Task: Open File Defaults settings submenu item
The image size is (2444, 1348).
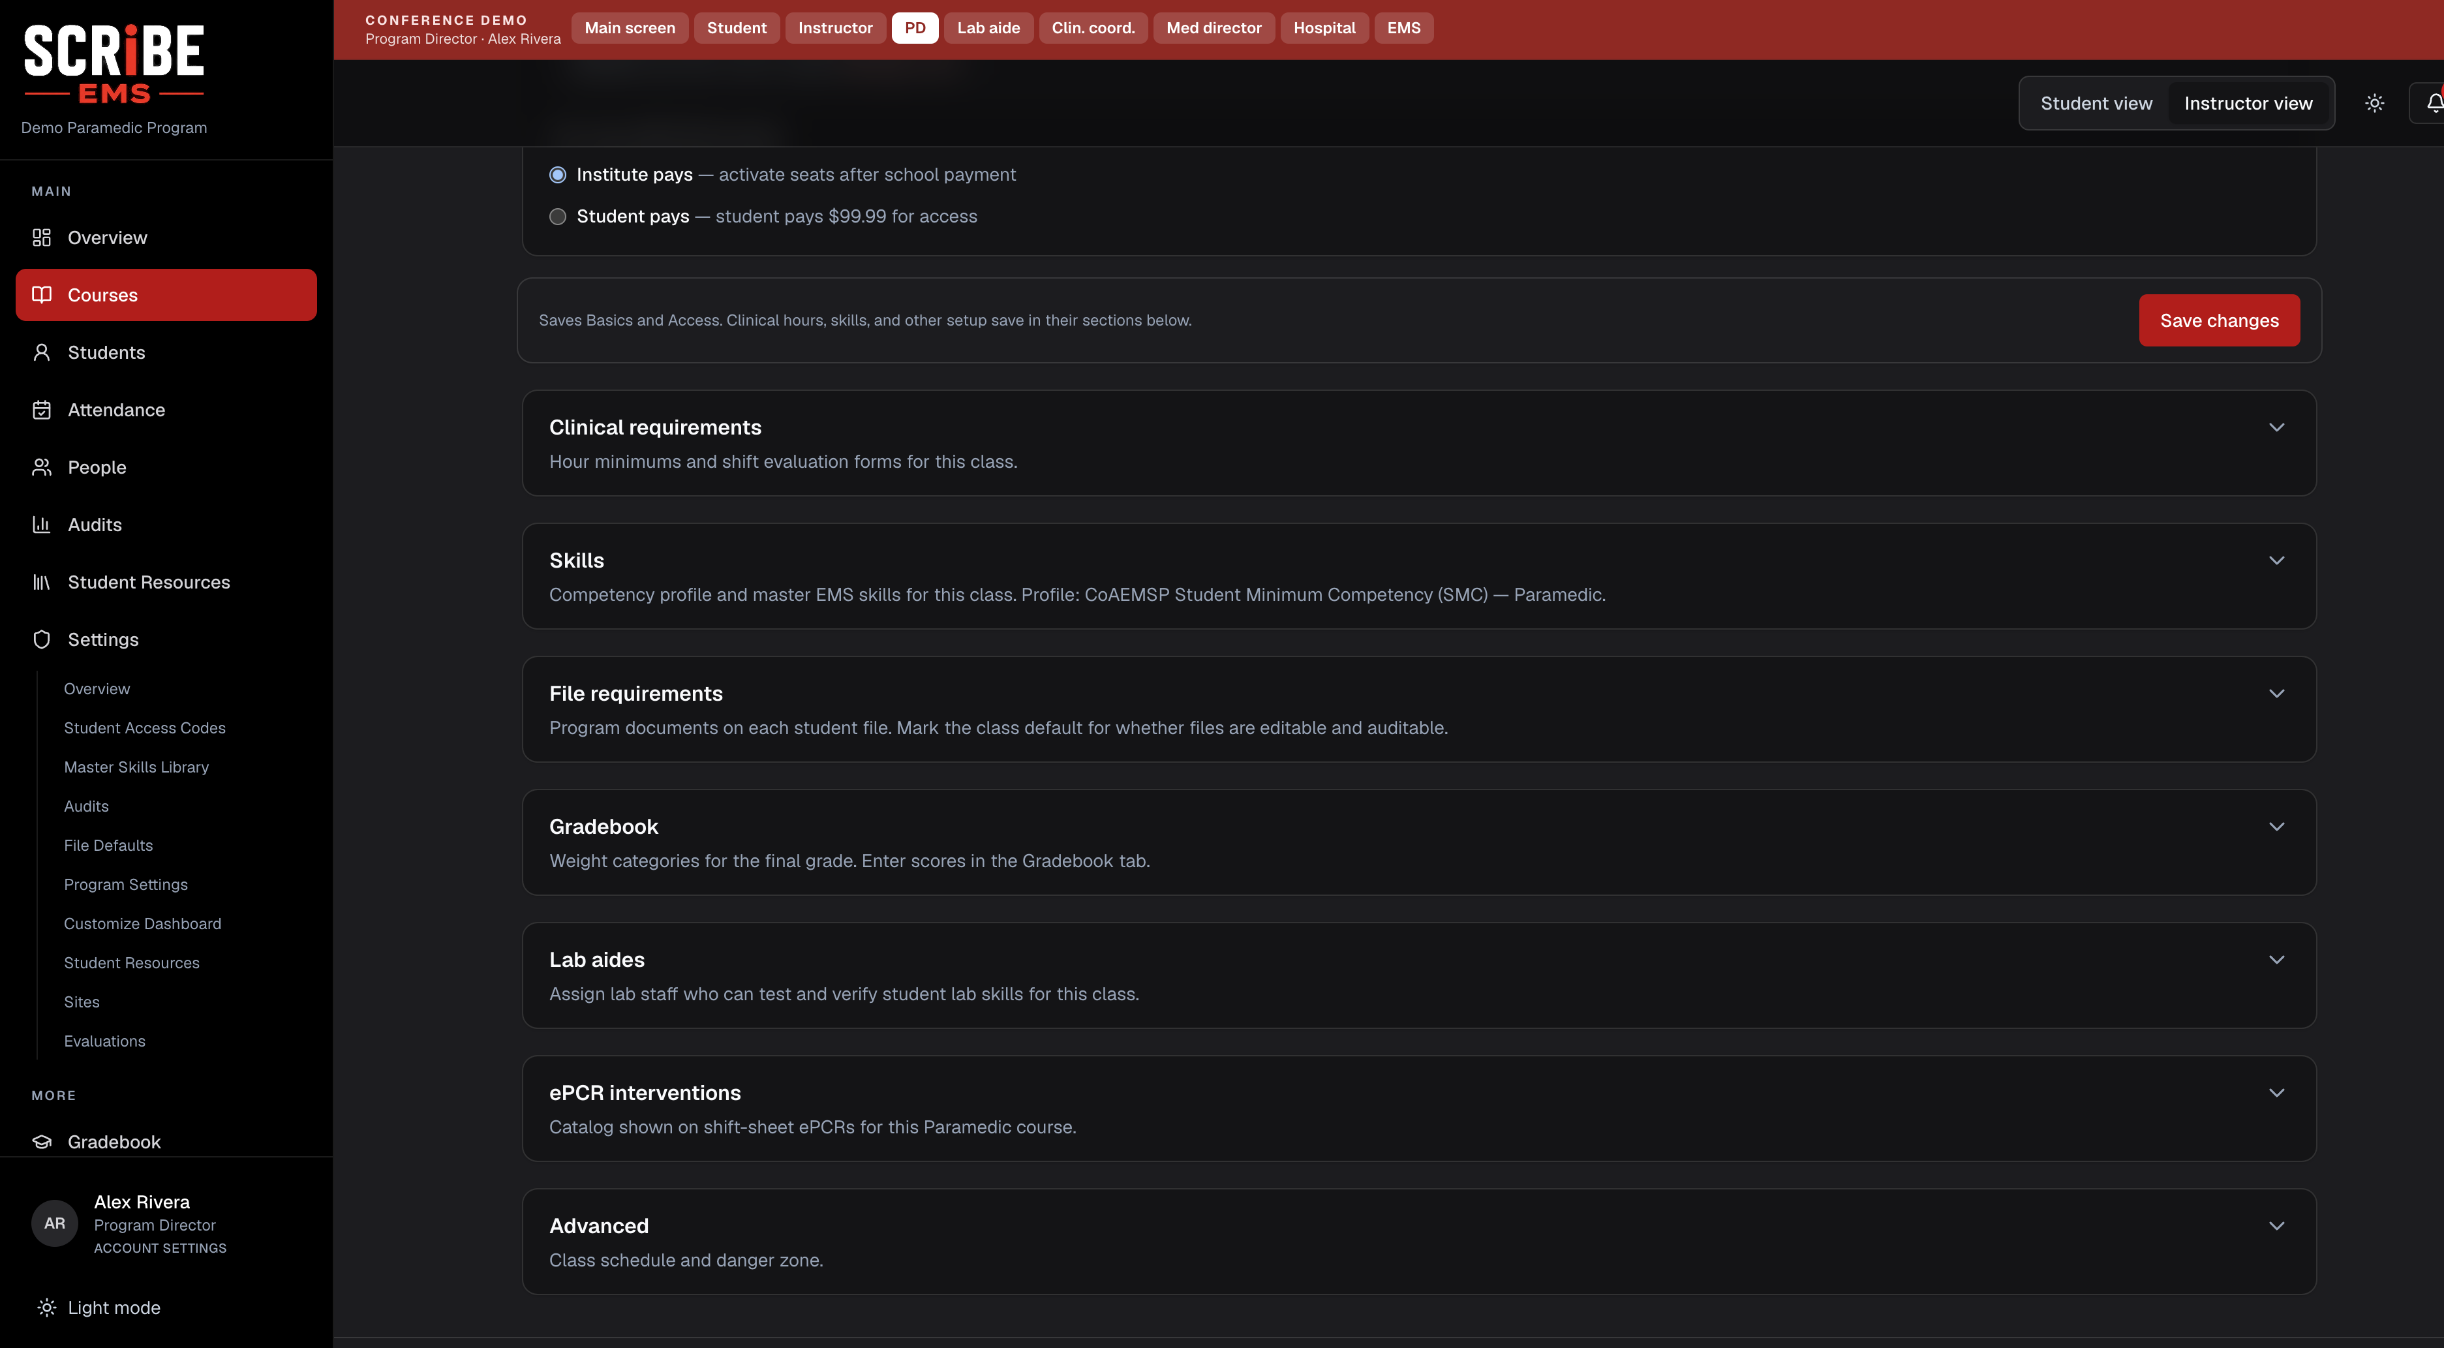Action: pos(108,846)
